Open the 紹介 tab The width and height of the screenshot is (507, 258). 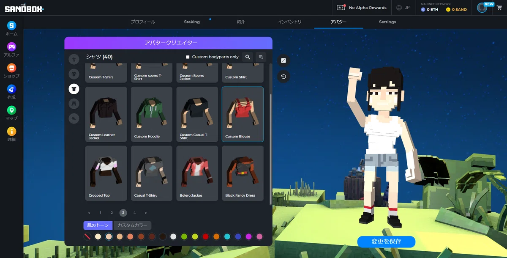pyautogui.click(x=241, y=22)
